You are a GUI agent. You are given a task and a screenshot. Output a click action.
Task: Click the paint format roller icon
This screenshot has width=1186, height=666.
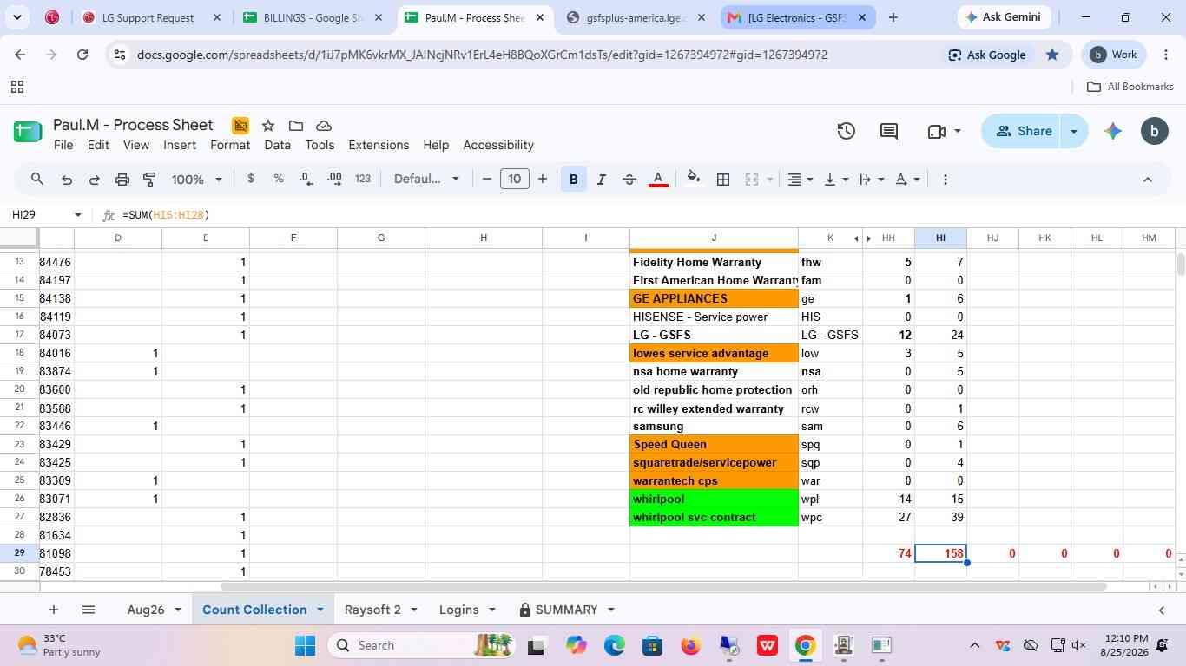coord(149,180)
